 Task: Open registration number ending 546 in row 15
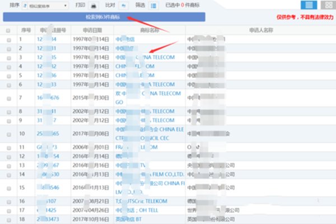point(48,188)
